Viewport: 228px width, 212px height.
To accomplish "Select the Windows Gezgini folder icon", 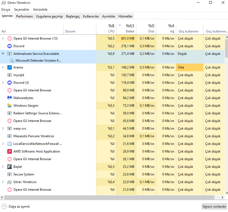I will [x=9, y=106].
